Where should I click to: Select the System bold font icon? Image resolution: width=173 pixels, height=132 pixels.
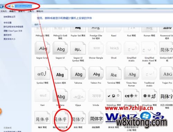point(60,73)
